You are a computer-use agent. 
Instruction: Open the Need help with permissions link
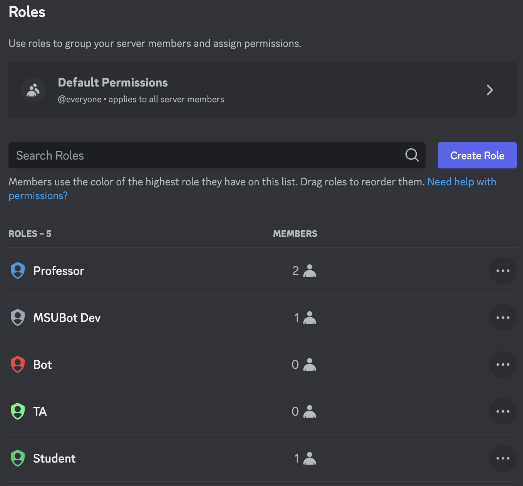click(462, 181)
